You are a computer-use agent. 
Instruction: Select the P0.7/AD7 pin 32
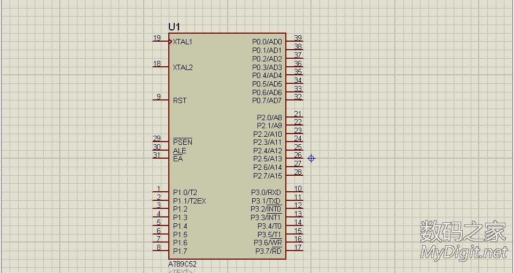(x=295, y=100)
